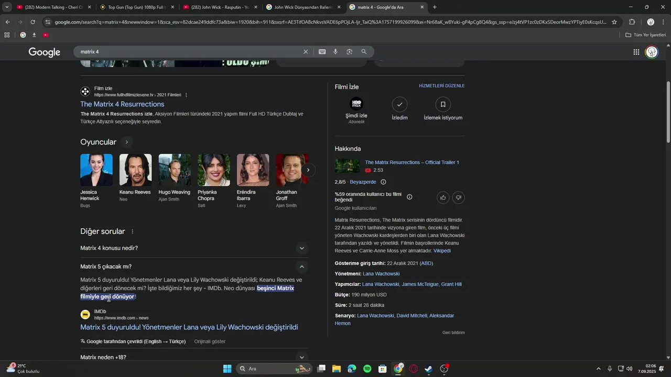Go to the Google logo homepage

[x=45, y=52]
